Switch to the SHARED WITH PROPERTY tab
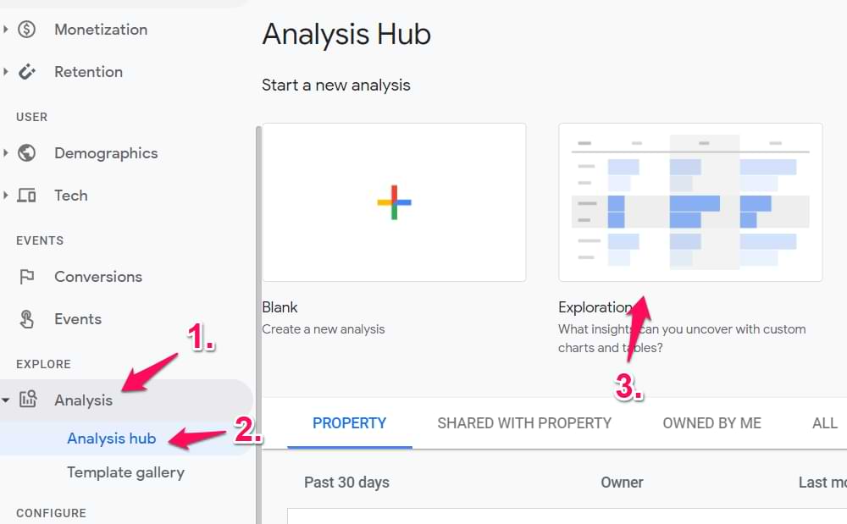The height and width of the screenshot is (524, 847). pyautogui.click(x=524, y=422)
